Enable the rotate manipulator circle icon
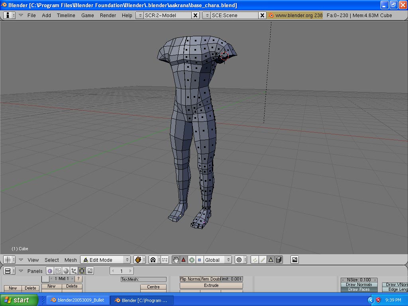The height and width of the screenshot is (306, 408). click(192, 260)
